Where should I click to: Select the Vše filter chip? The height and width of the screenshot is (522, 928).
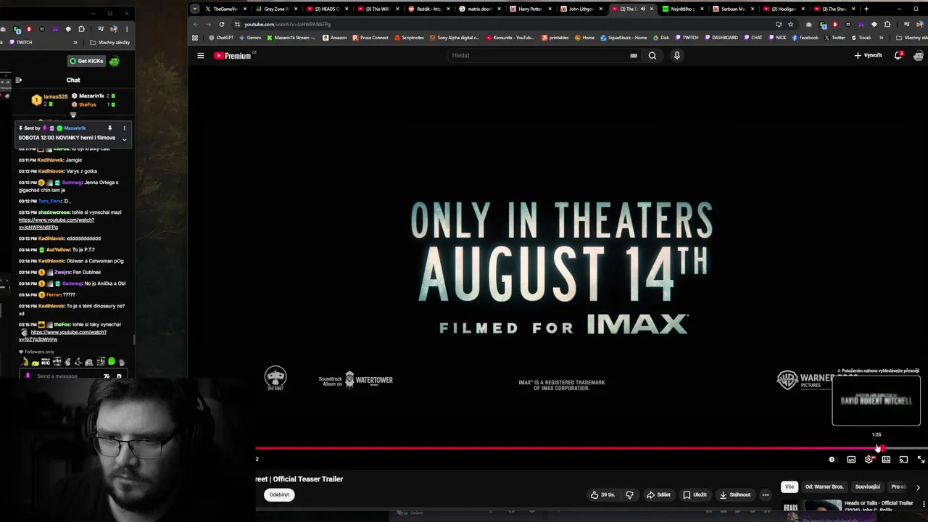point(790,486)
